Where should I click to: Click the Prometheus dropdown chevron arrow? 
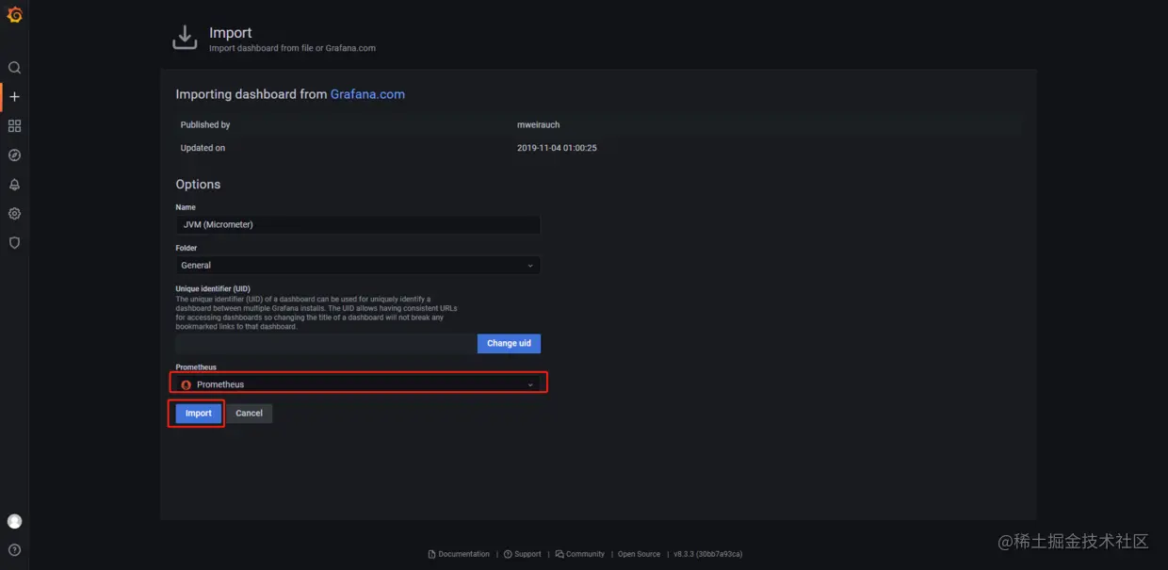pyautogui.click(x=530, y=384)
